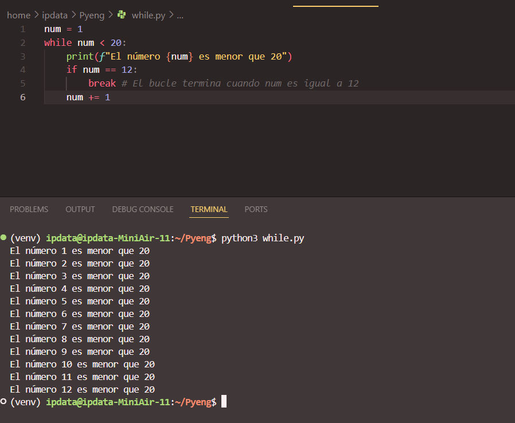
Task: Click the Python file icon in breadcrumb
Action: pyautogui.click(x=122, y=15)
